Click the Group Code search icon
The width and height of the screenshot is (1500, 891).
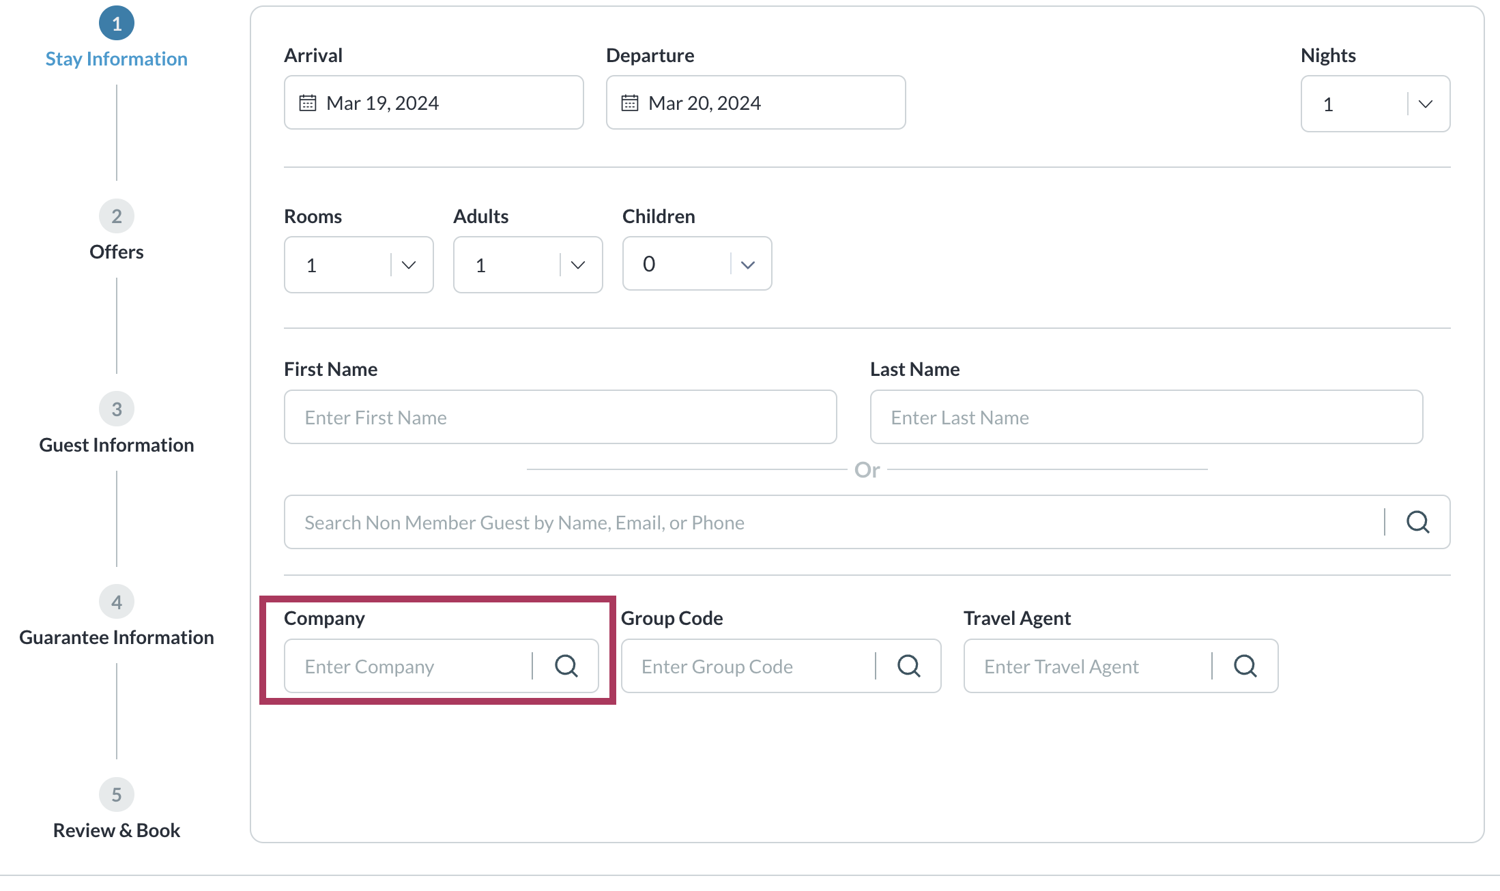pyautogui.click(x=908, y=666)
